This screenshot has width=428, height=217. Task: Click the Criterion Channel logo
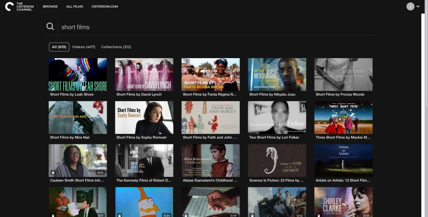pos(18,7)
